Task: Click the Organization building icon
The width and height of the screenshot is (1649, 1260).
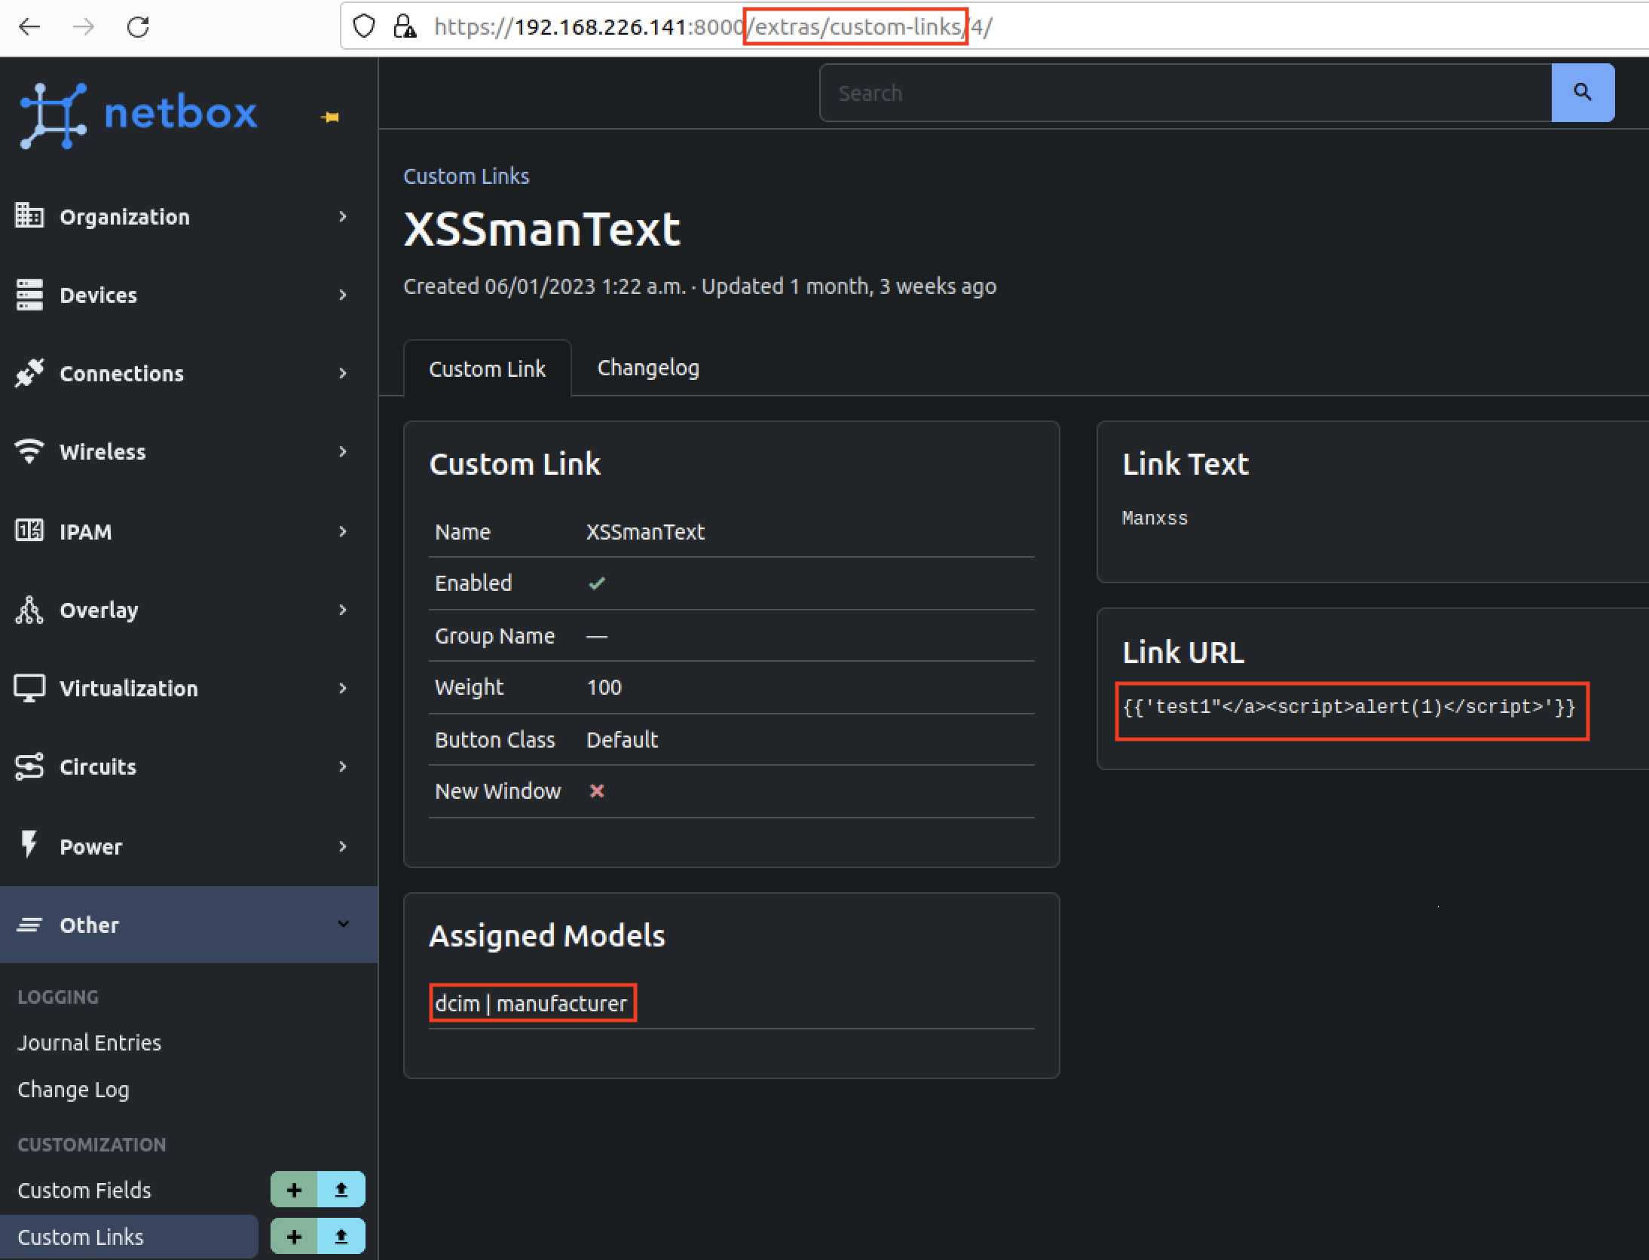Action: [29, 216]
